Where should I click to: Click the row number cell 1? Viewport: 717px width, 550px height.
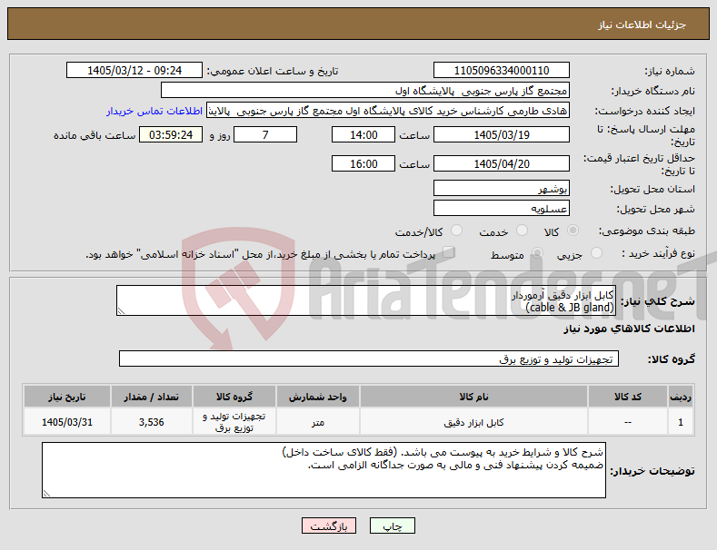pos(681,422)
